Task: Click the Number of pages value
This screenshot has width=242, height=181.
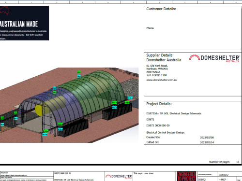Action: pyautogui.click(x=238, y=162)
